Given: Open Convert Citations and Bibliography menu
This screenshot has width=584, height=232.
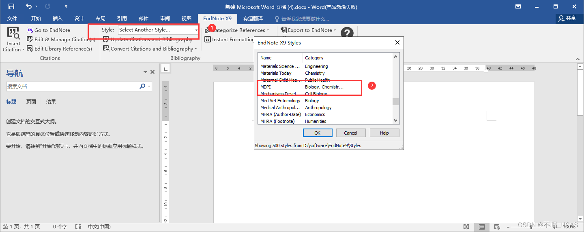Looking at the screenshot, I should click(150, 49).
